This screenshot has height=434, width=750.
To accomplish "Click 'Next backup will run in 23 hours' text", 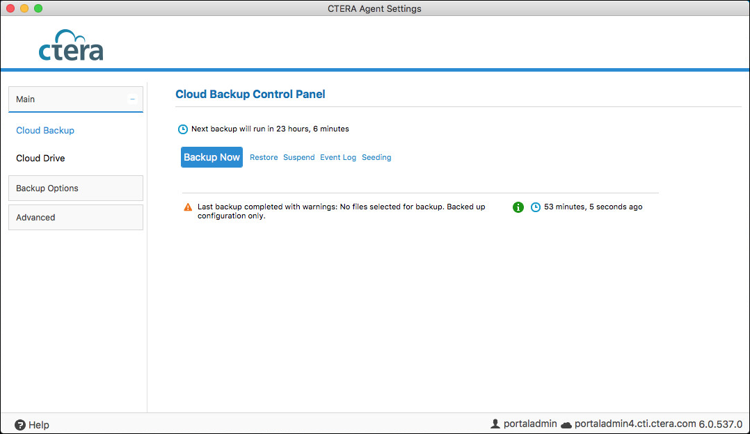I will click(270, 129).
